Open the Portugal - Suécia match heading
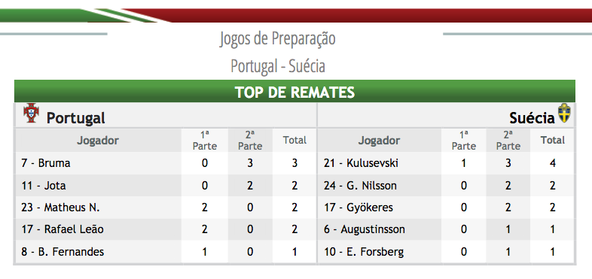The image size is (592, 279). point(277,66)
